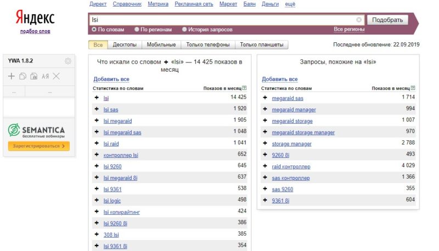Open 'Маркет' top menu link

tap(228, 4)
